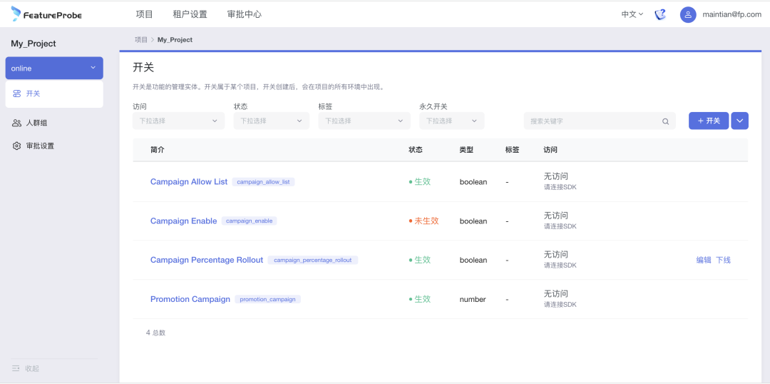
Task: Open the 永久开关 filter dropdown
Action: point(451,121)
